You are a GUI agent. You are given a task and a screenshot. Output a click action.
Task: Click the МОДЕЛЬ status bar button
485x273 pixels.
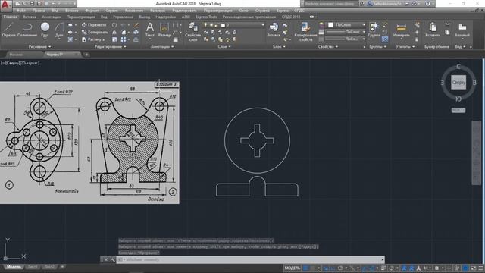[x=293, y=268]
